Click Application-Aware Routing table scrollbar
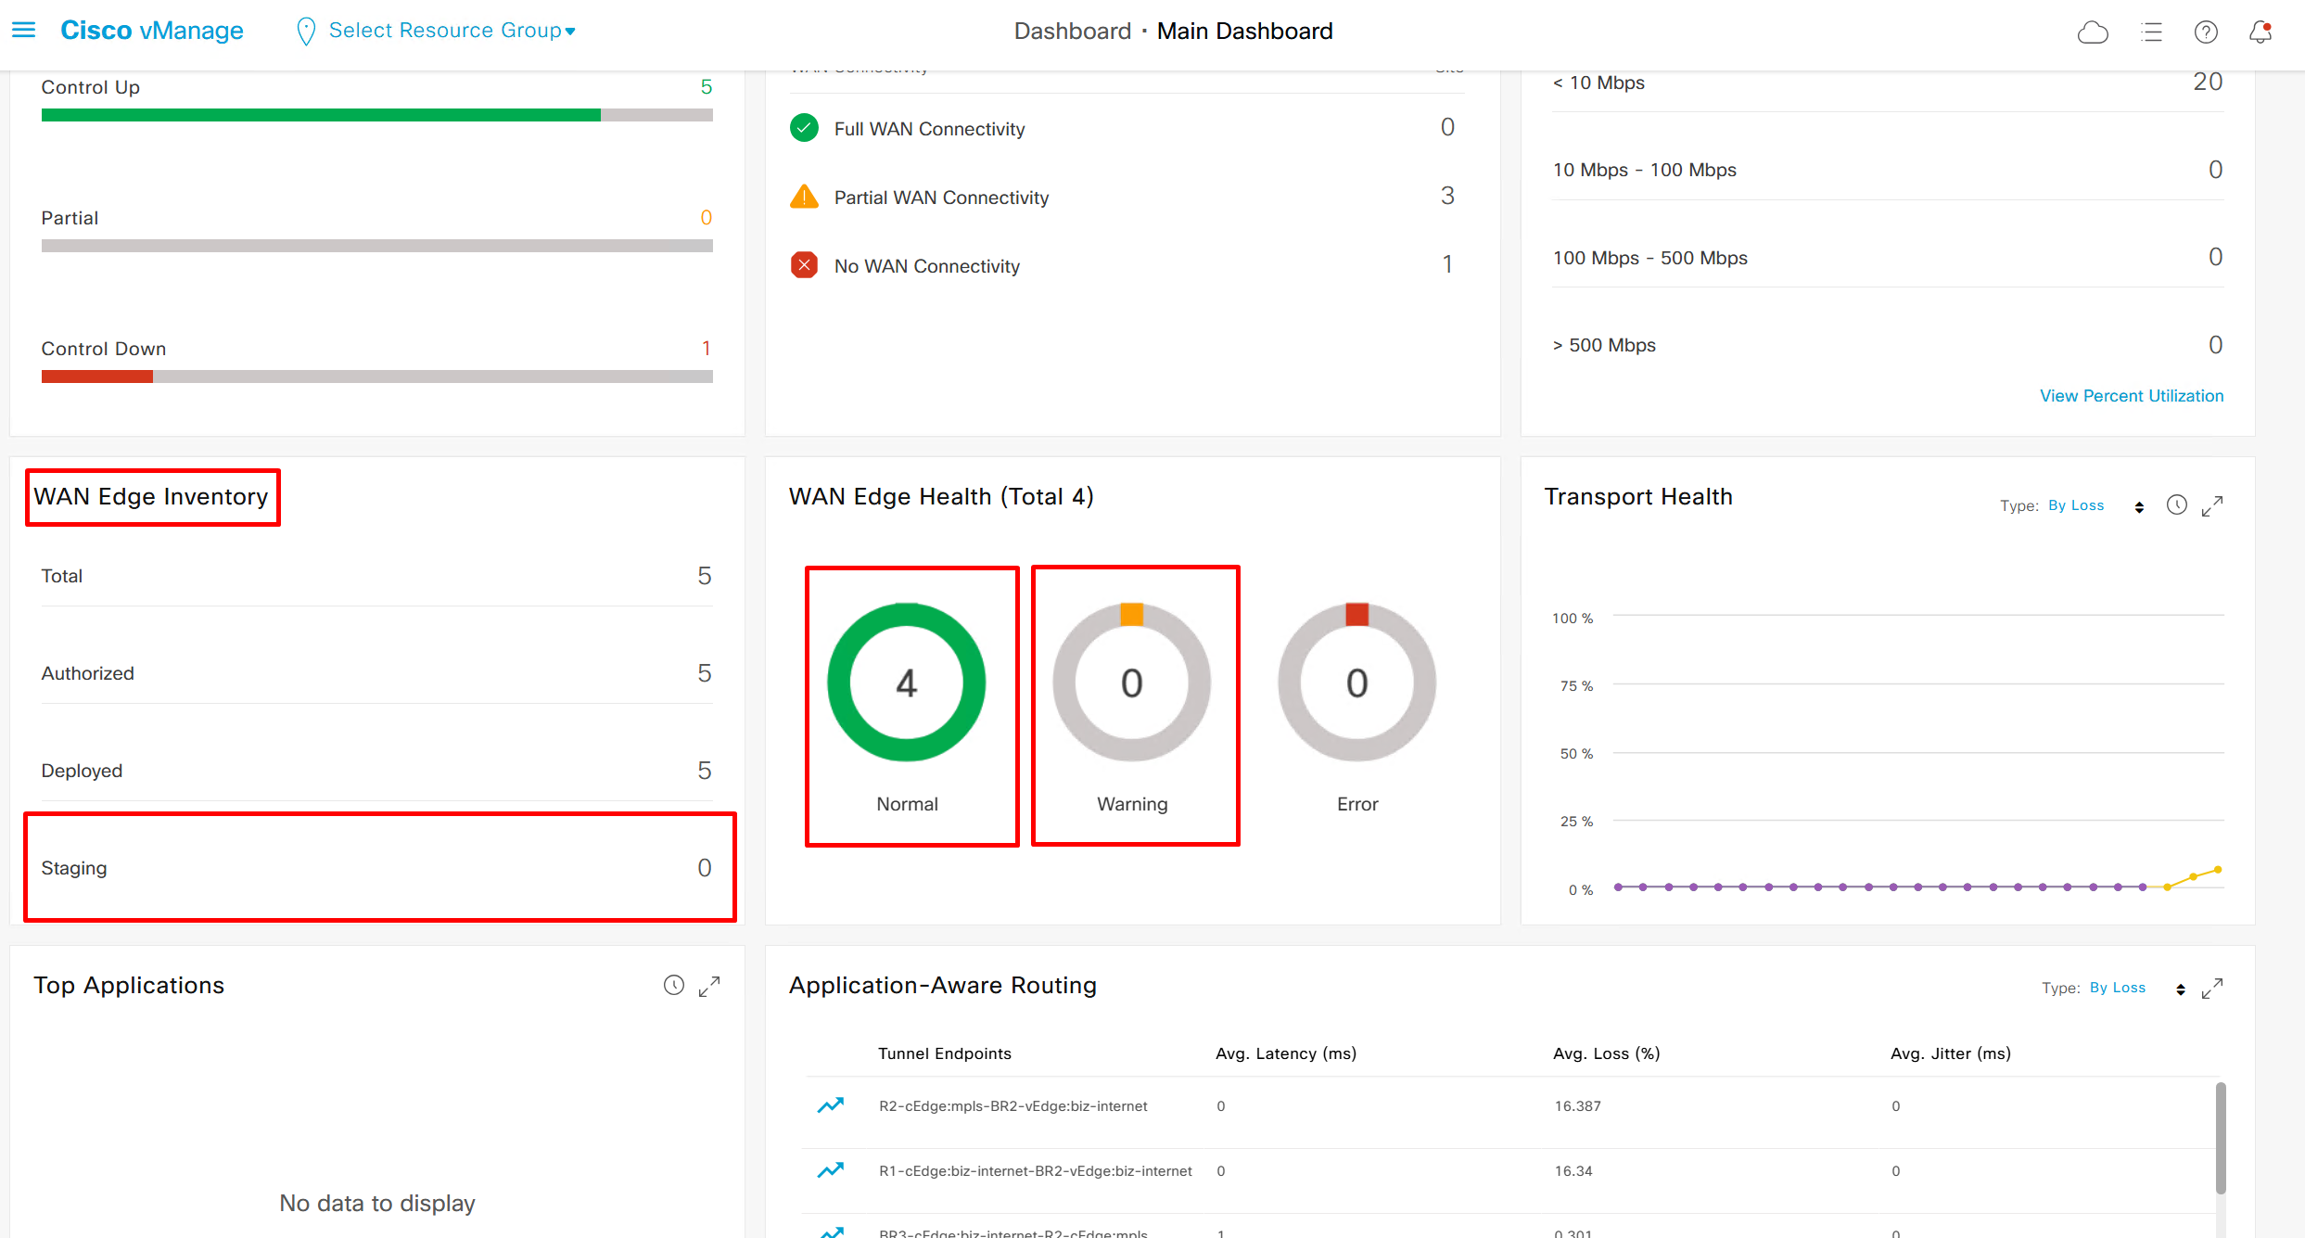Viewport: 2305px width, 1238px height. (x=2221, y=1138)
